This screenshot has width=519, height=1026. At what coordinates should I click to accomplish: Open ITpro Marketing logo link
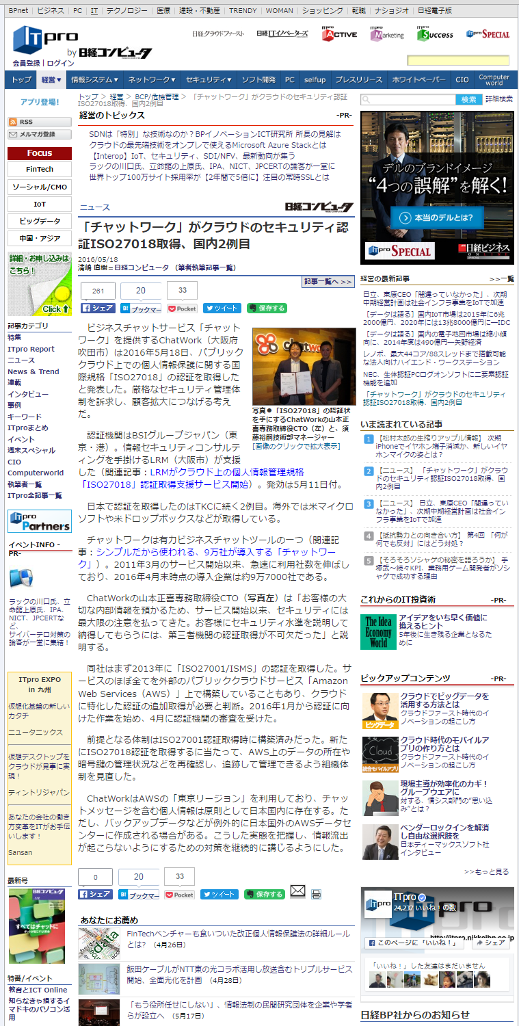tap(387, 34)
